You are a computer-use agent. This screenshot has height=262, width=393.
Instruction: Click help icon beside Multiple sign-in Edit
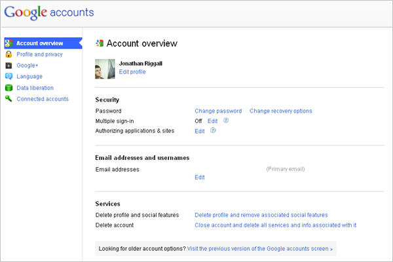(225, 121)
